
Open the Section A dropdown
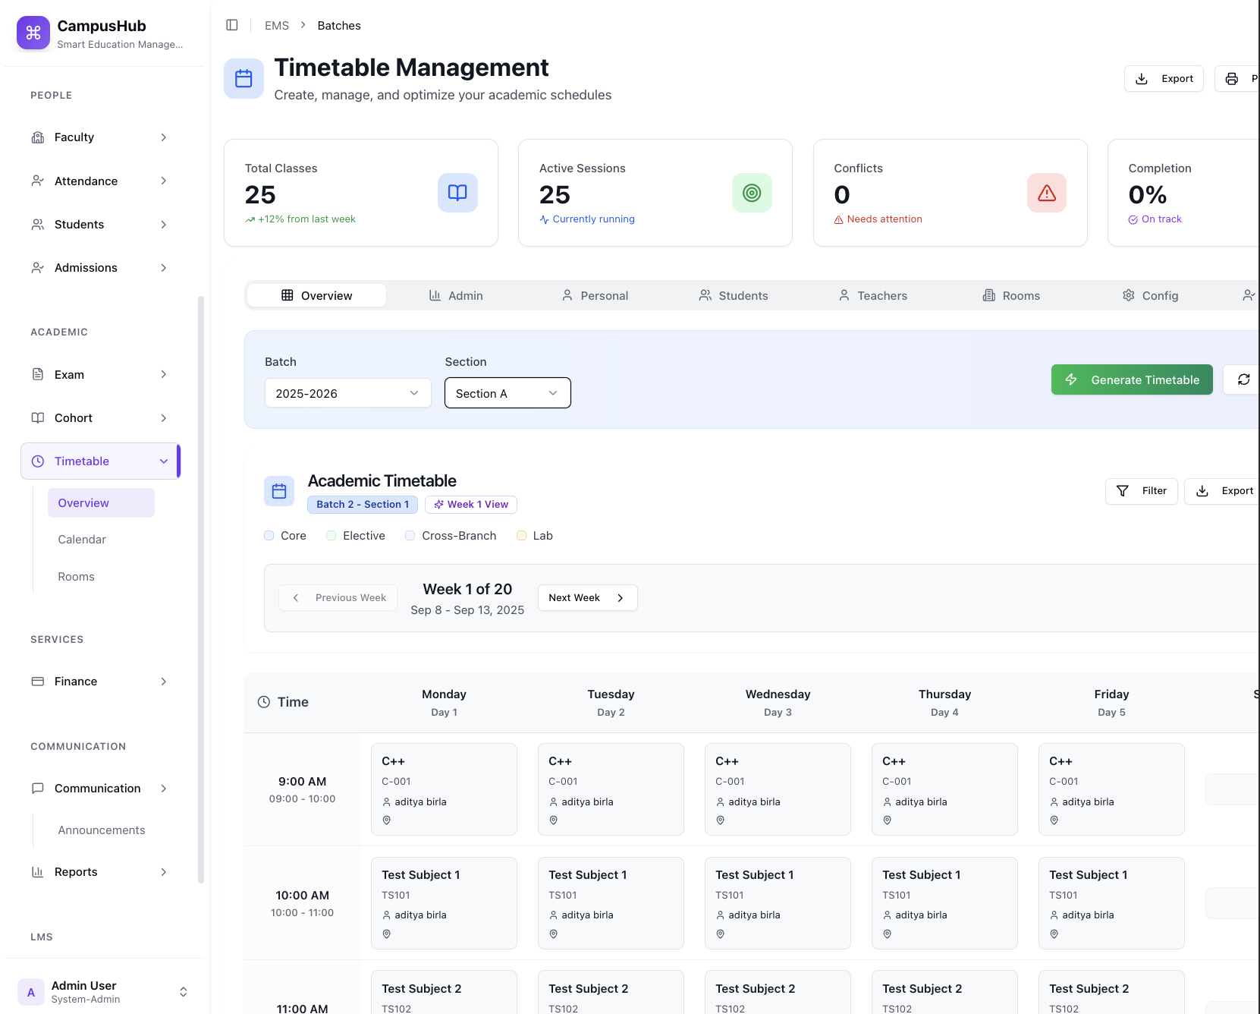click(x=507, y=393)
